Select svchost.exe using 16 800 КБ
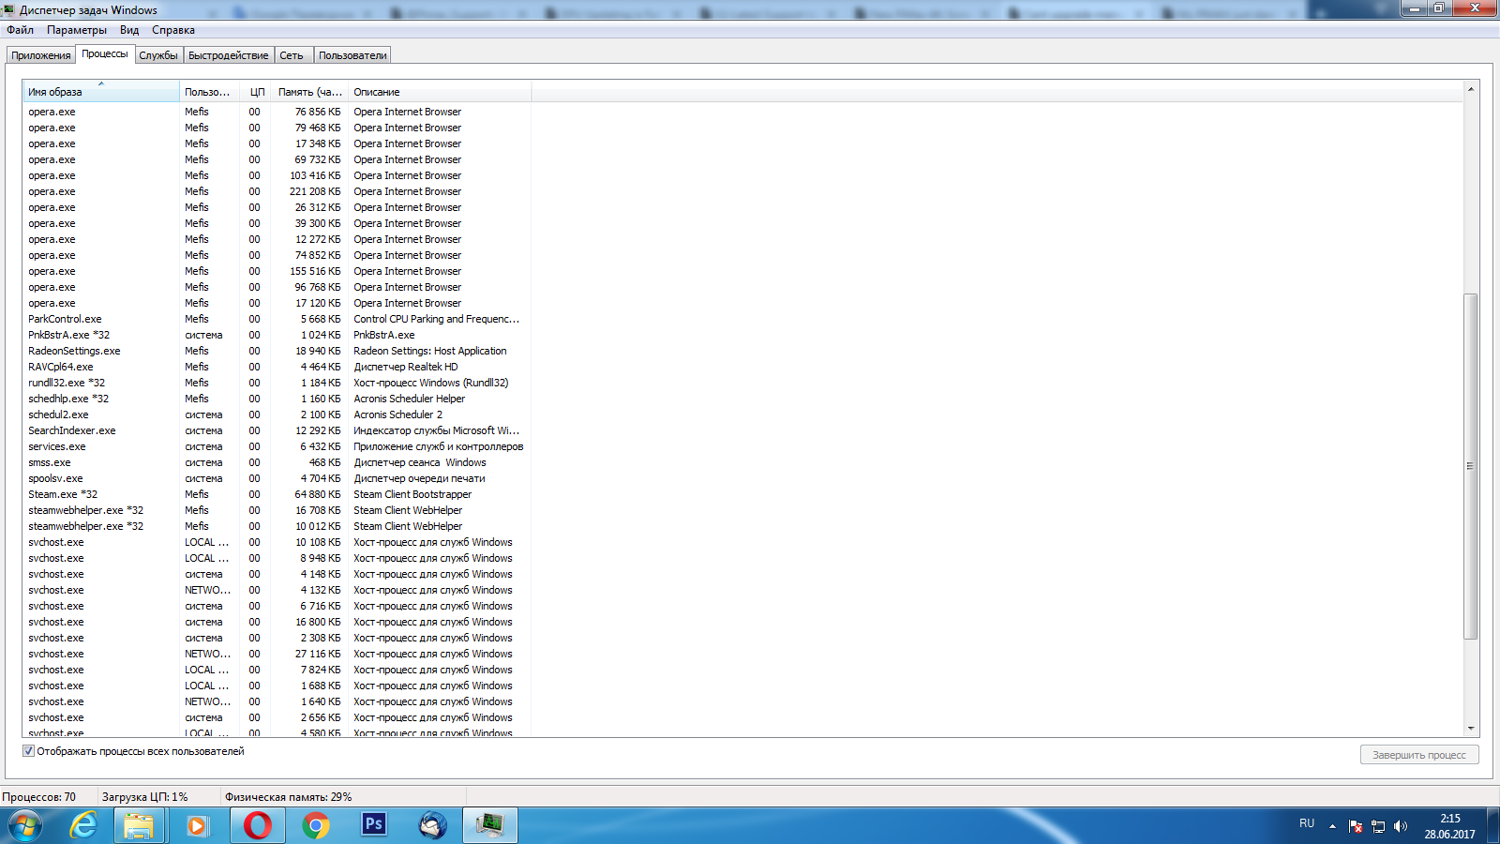Image resolution: width=1500 pixels, height=844 pixels. (x=277, y=622)
